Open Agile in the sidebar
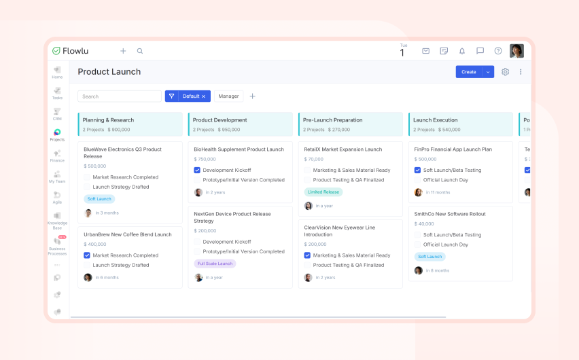Image resolution: width=579 pixels, height=360 pixels. click(57, 198)
